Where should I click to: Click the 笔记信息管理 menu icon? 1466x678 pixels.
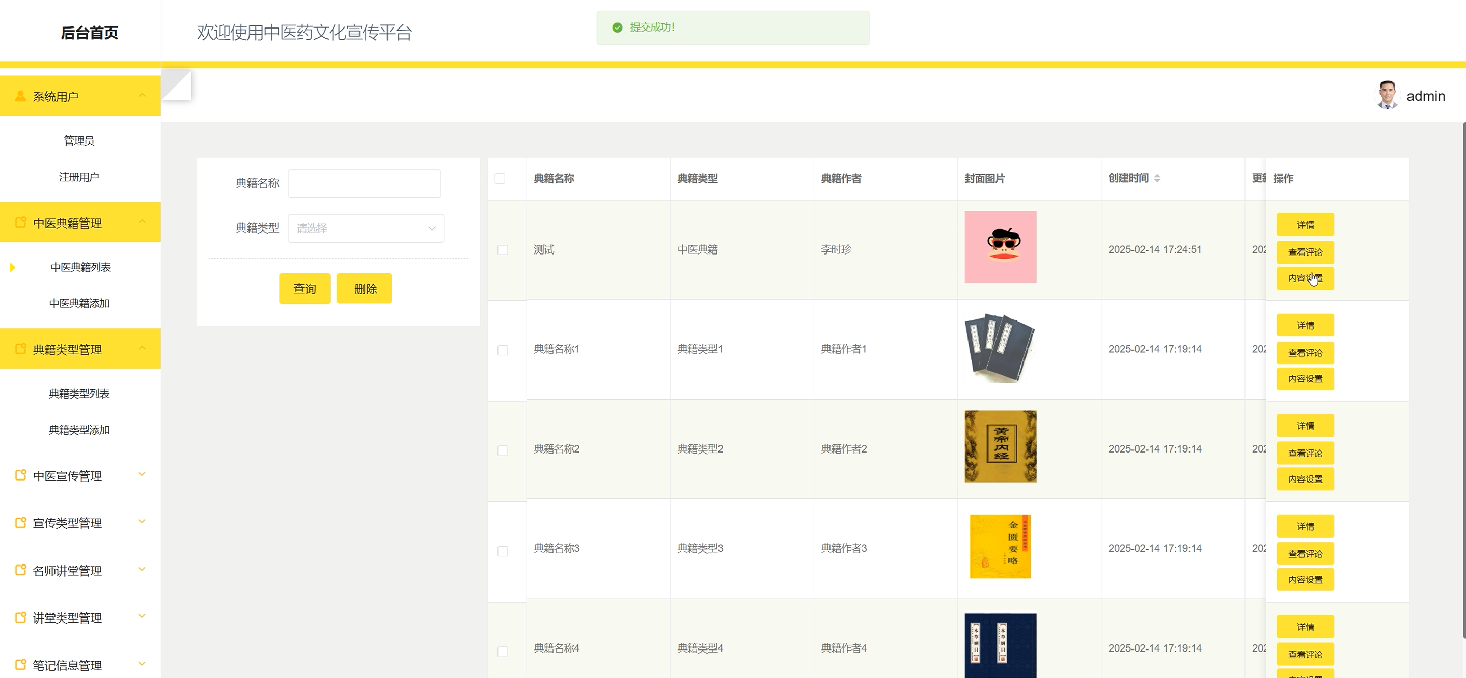point(20,664)
